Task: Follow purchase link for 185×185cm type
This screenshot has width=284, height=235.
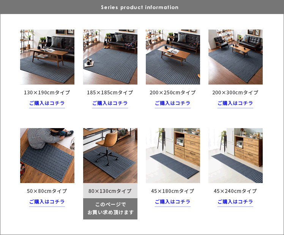Action: click(110, 103)
